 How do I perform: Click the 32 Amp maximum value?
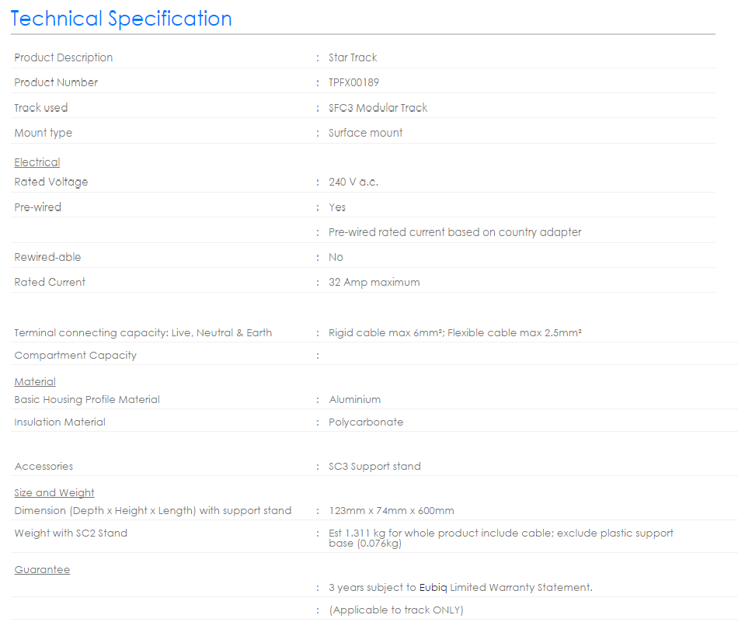374,283
